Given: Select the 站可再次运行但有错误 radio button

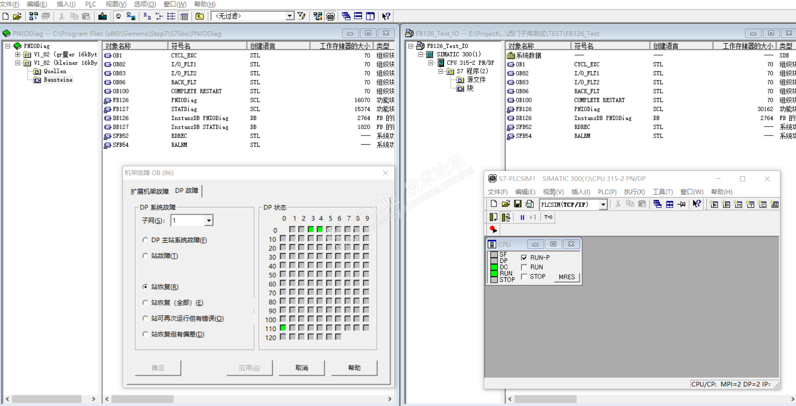Looking at the screenshot, I should point(145,318).
